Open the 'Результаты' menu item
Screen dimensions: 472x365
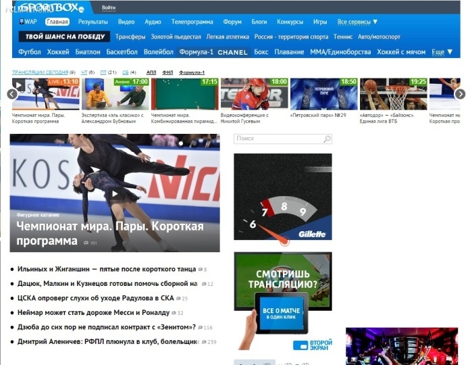tap(93, 22)
